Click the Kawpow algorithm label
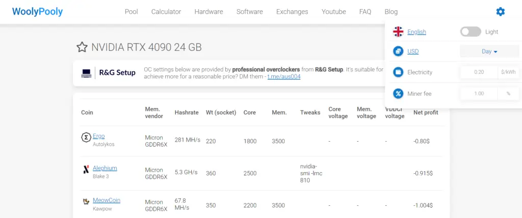522x218 pixels. point(102,209)
